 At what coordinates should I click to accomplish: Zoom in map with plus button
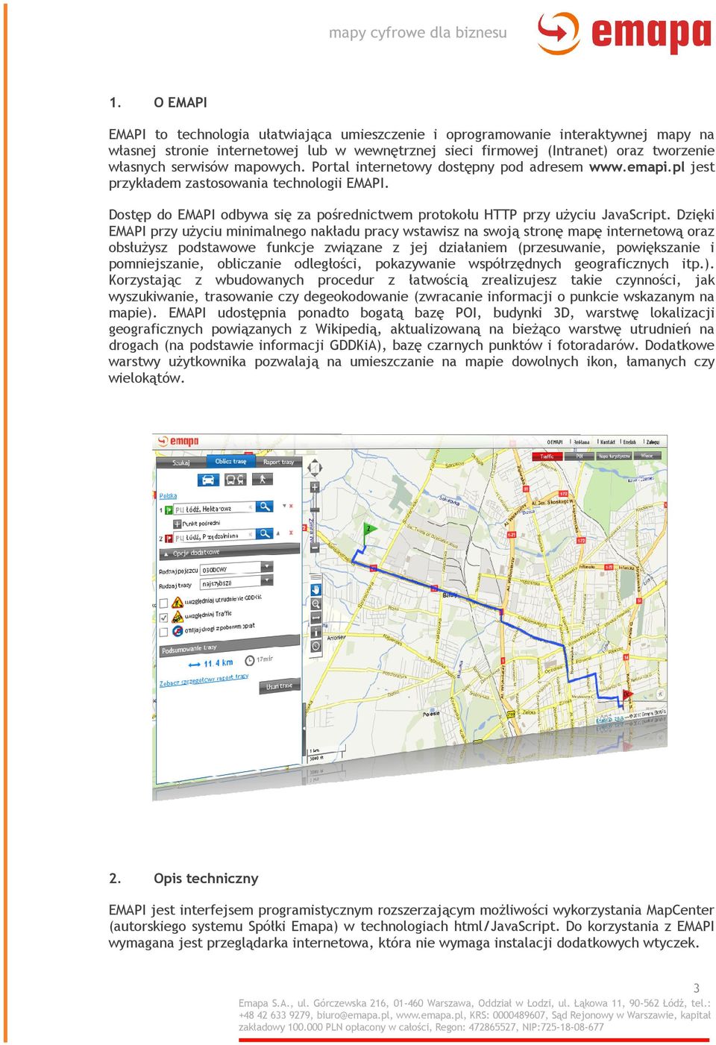315,487
